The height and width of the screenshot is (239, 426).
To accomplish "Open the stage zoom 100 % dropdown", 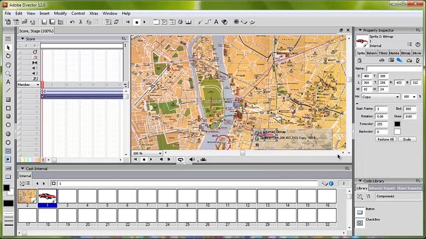I will [147, 153].
